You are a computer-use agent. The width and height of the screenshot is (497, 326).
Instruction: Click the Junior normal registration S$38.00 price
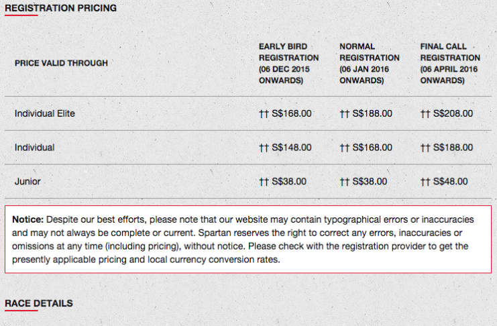(370, 181)
